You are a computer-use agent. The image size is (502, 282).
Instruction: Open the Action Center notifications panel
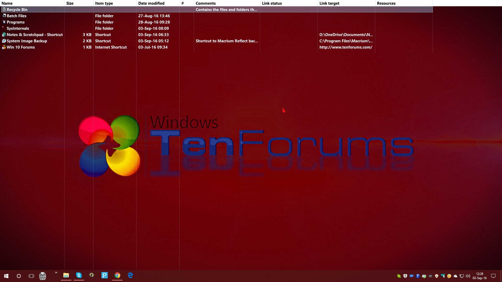[493, 276]
